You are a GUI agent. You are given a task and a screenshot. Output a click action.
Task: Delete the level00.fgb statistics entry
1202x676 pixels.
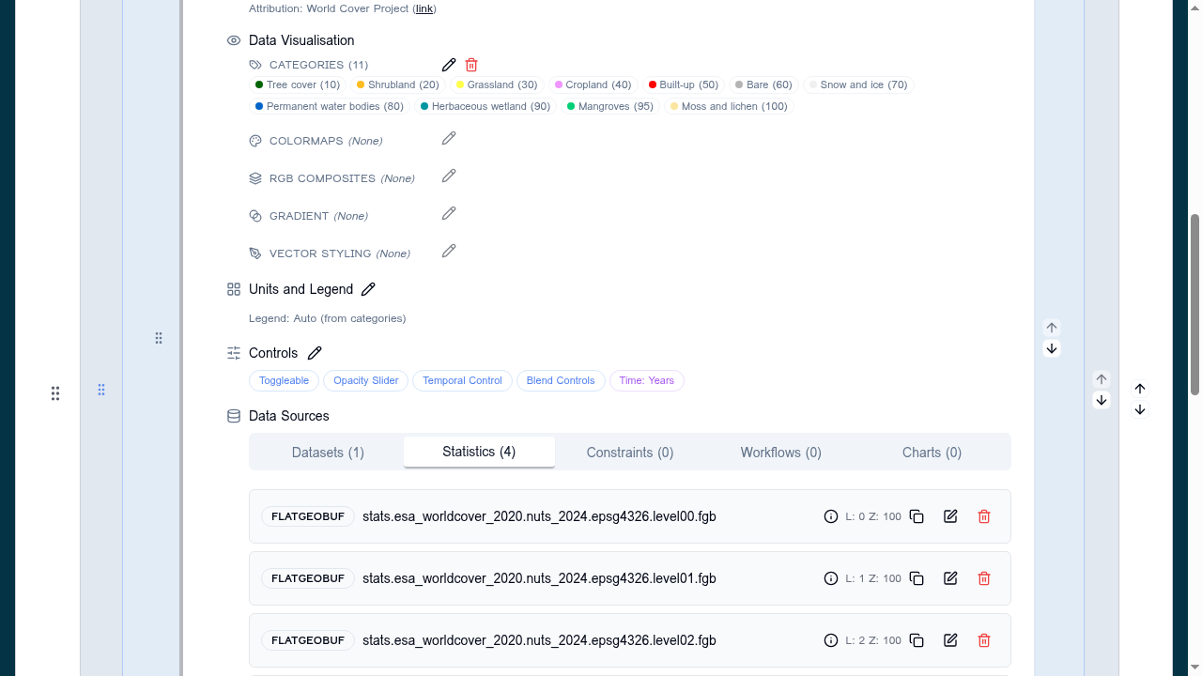tap(984, 516)
